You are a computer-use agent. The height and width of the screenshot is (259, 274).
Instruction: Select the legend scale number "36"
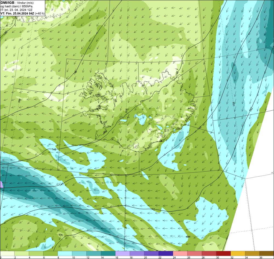(261, 257)
